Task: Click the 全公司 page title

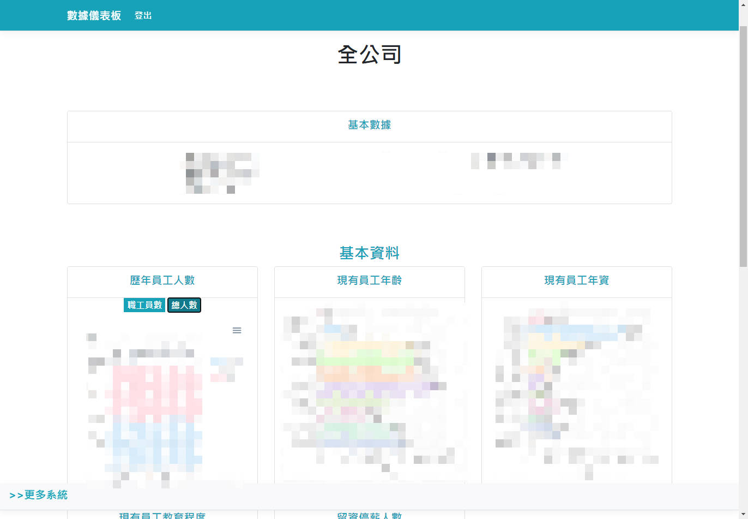Action: click(x=370, y=55)
